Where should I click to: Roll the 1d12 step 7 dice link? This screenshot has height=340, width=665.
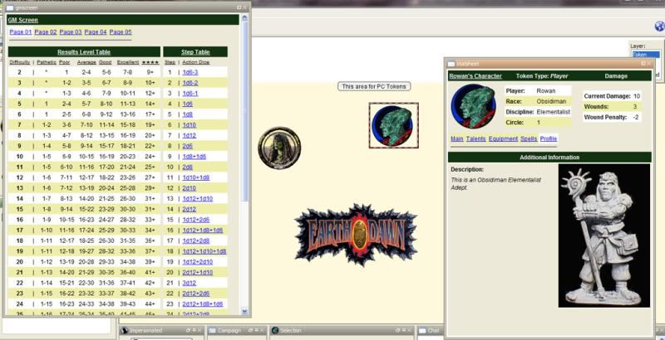(x=190, y=135)
